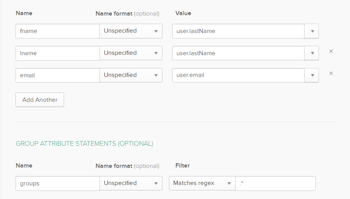This screenshot has height=199, width=350.
Task: Expand Name format dropdown for lname
Action: 131,53
